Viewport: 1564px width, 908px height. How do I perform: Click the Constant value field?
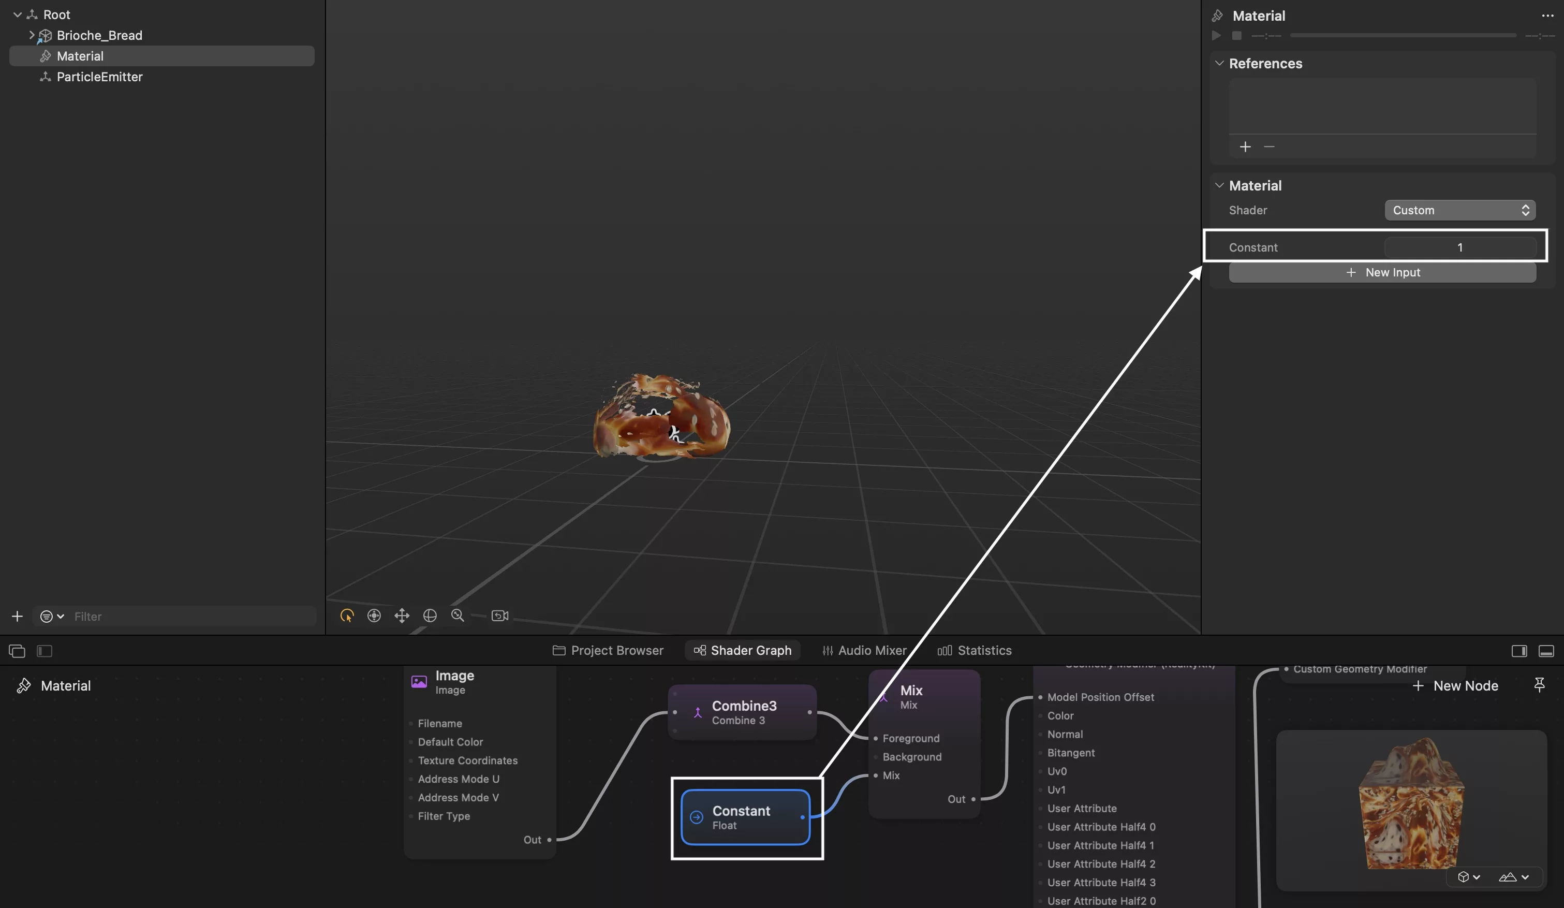click(1460, 247)
